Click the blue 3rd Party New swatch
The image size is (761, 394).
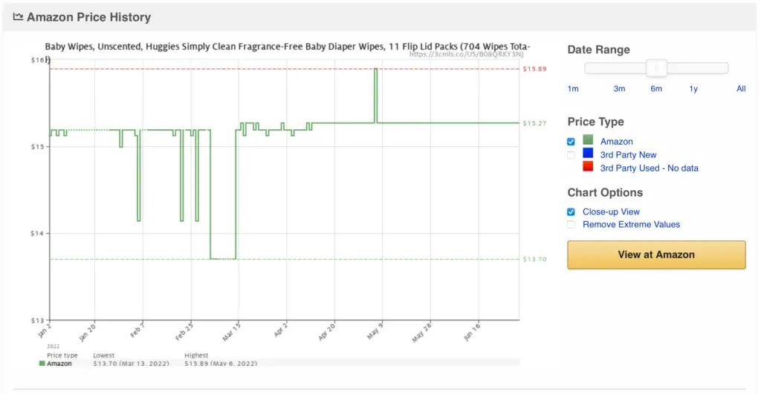point(588,153)
